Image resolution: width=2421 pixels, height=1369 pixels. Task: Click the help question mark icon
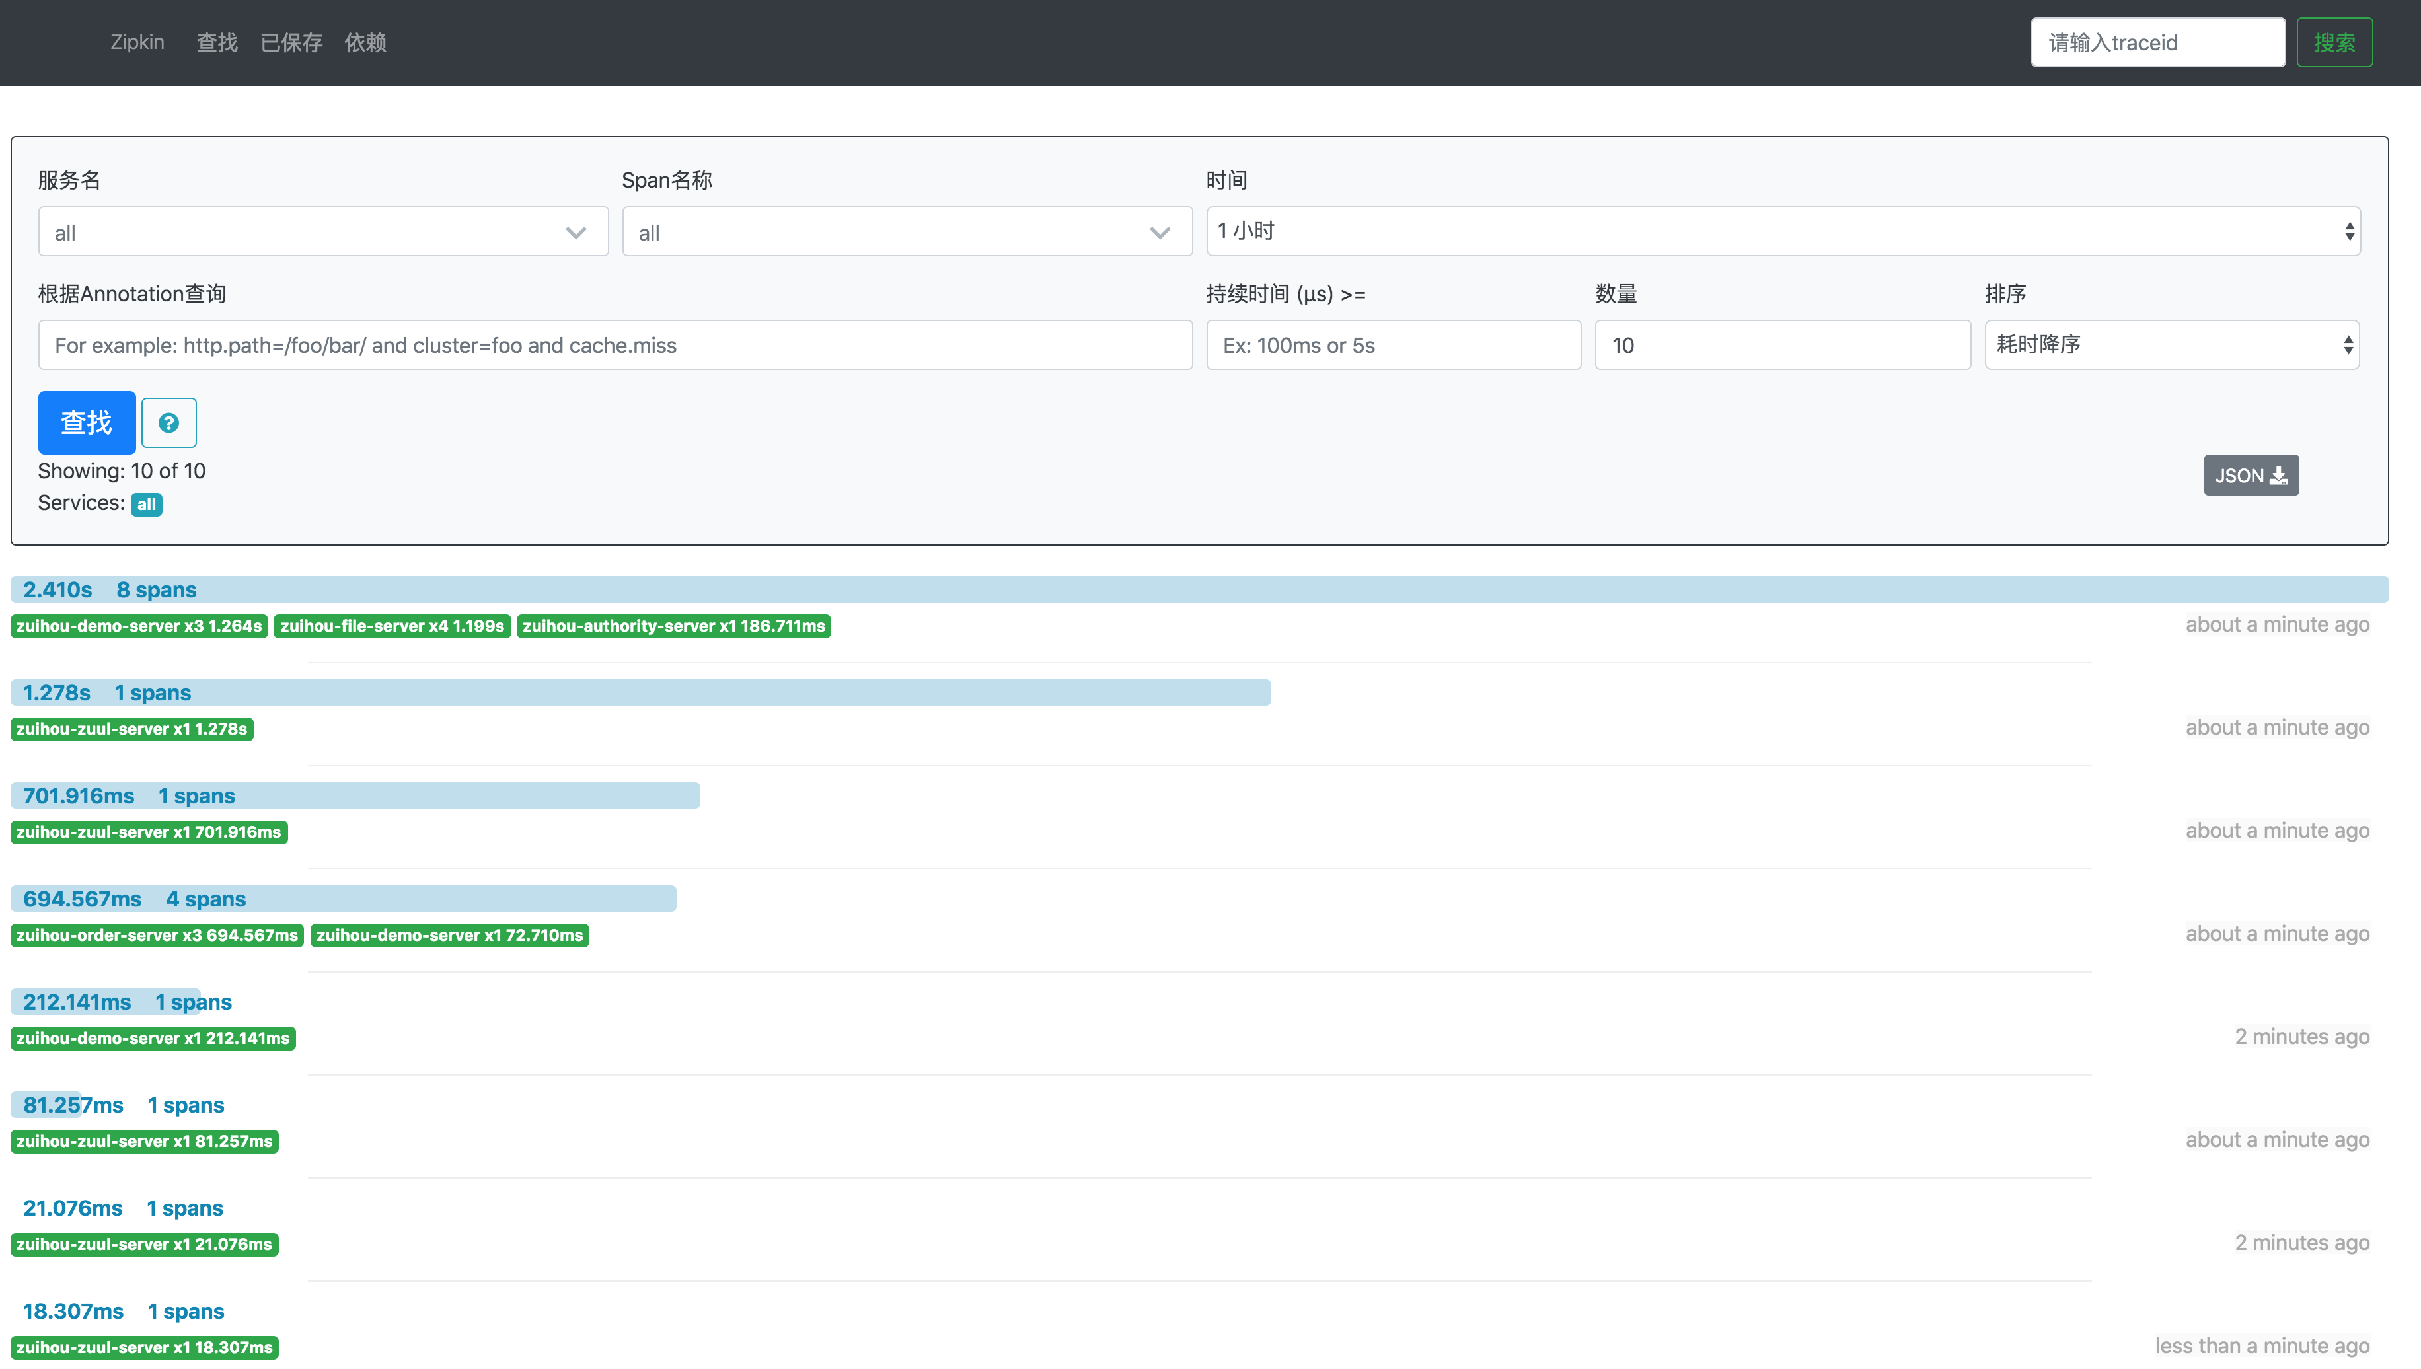point(168,423)
